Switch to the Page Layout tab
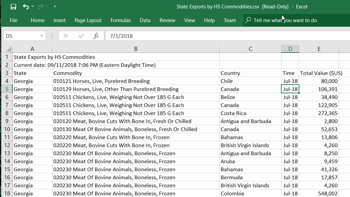350x197 pixels. pos(88,20)
